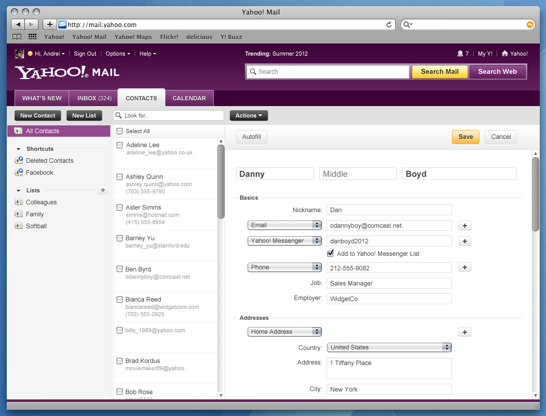
Task: Click the orange RSS icon in browser search
Action: click(530, 25)
